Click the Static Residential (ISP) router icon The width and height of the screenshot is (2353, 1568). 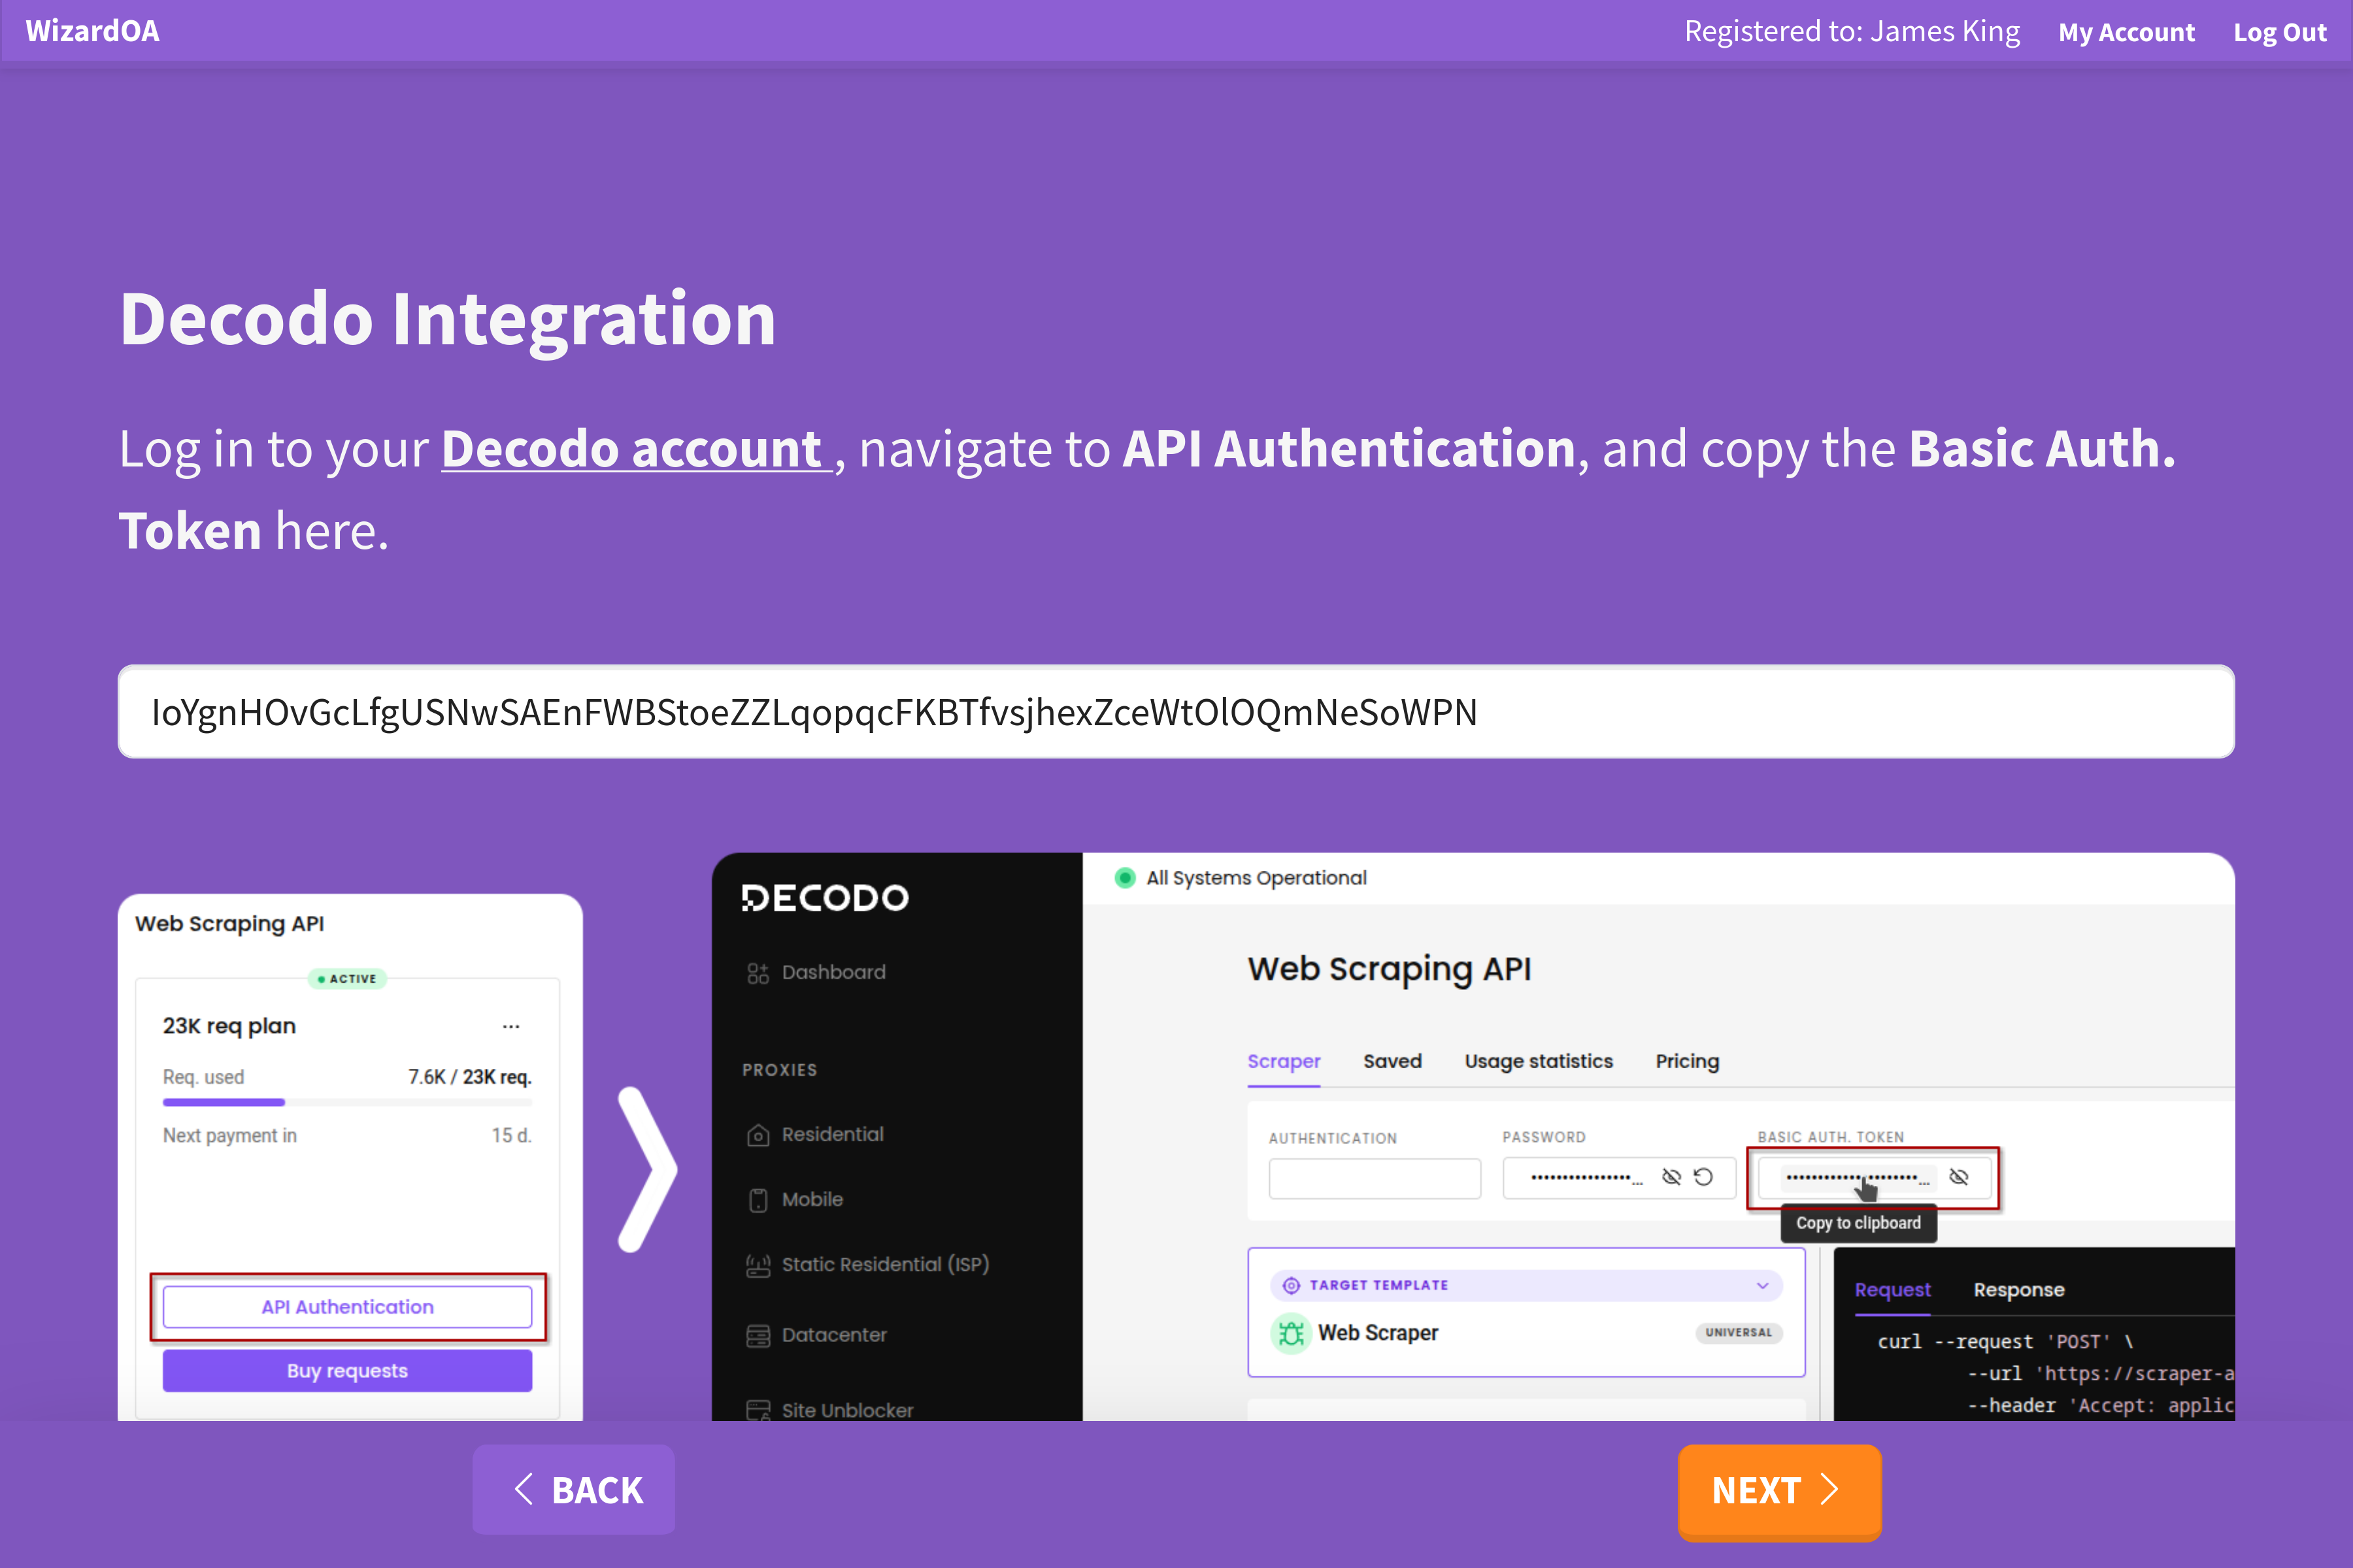[758, 1264]
